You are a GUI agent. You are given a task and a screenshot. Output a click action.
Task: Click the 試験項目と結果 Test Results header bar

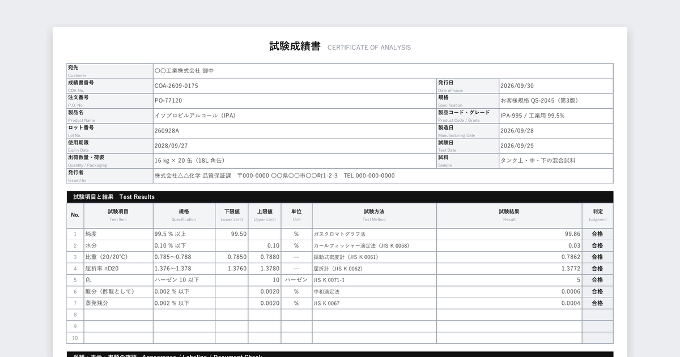(340, 197)
